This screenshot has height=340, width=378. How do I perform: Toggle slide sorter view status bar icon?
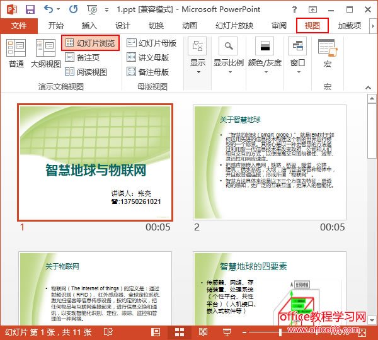point(180,332)
